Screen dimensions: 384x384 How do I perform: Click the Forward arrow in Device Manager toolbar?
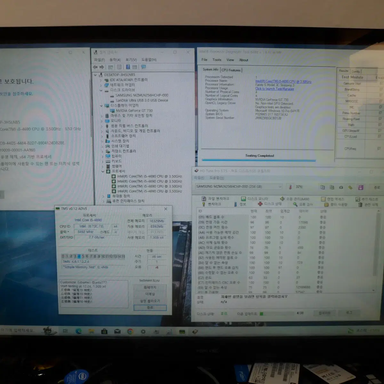[102, 67]
